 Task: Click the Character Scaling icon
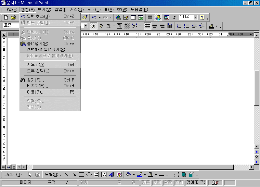click(x=135, y=26)
